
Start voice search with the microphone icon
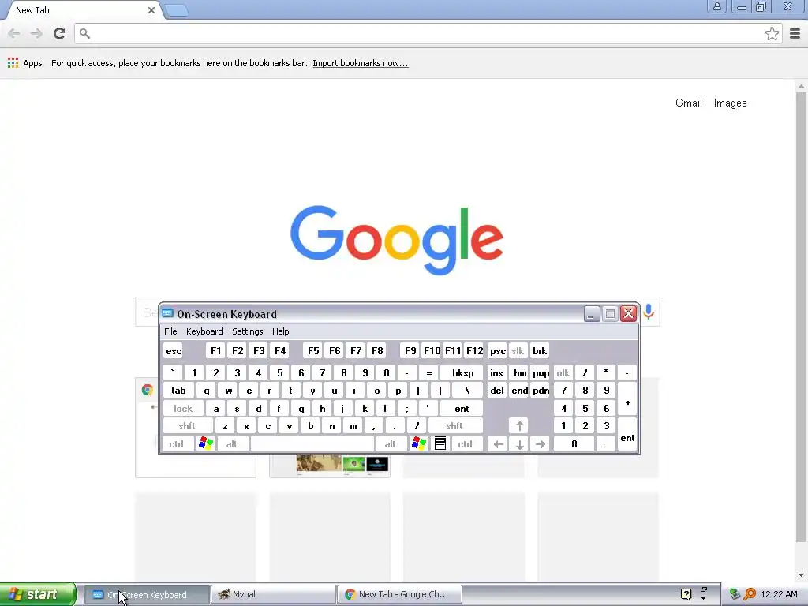649,311
